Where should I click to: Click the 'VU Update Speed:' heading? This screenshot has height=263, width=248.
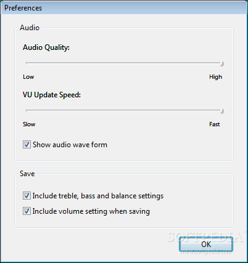pos(52,95)
